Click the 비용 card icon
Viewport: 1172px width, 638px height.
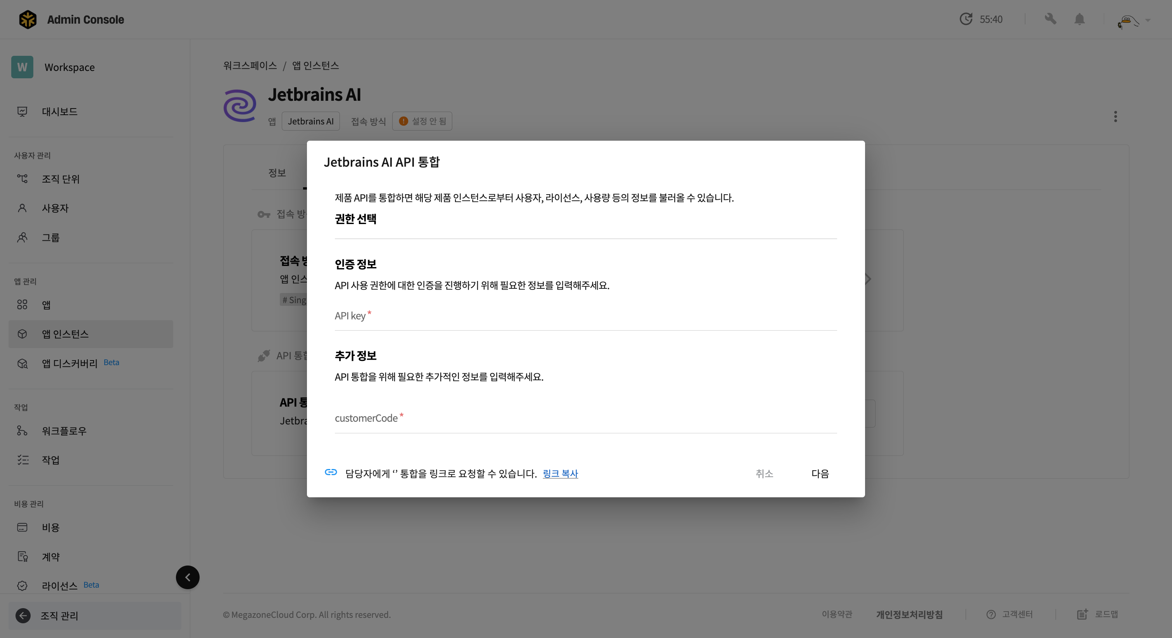[22, 527]
